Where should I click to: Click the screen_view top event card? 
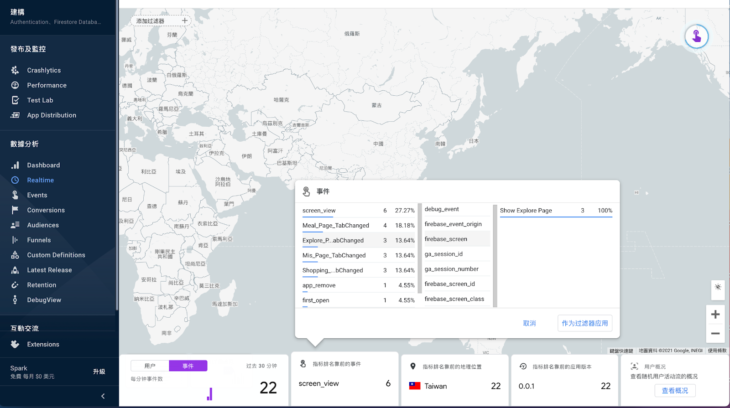(x=344, y=383)
